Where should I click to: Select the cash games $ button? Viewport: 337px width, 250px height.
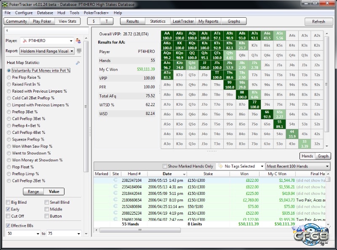[x=94, y=21]
